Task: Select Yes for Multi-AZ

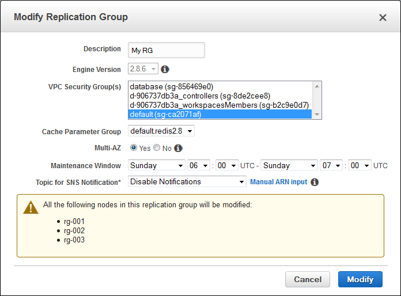Action: pos(134,148)
